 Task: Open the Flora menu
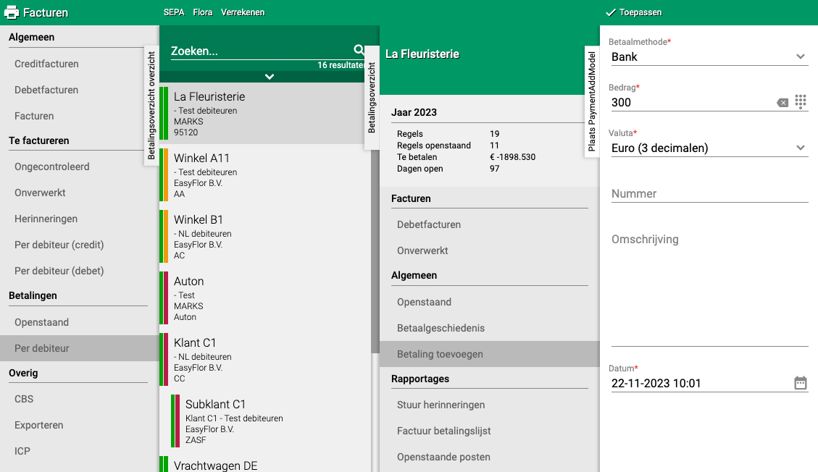(202, 12)
